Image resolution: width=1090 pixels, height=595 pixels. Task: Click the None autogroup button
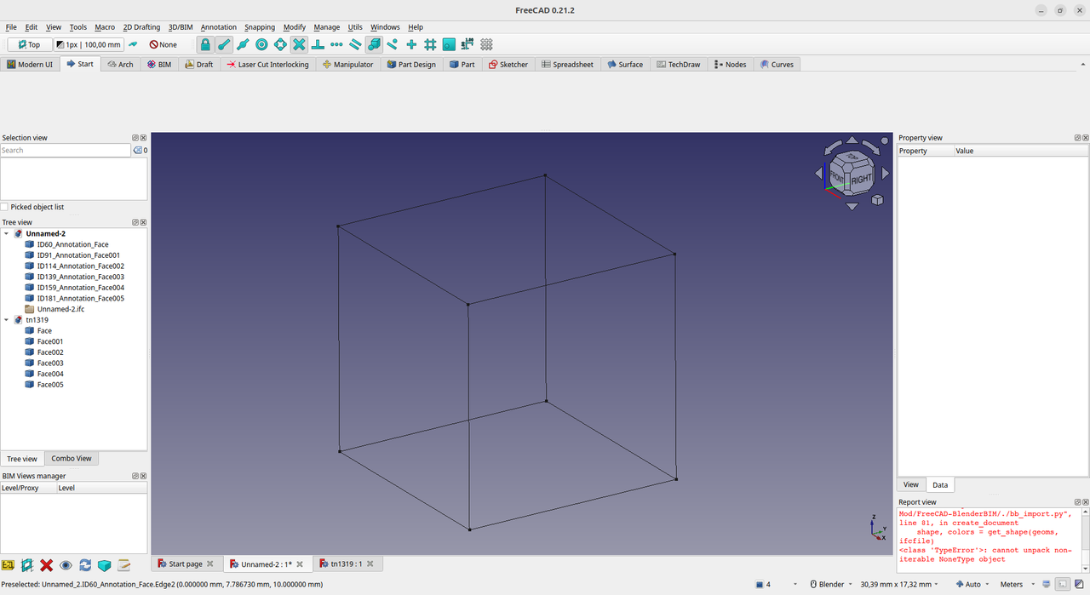(x=163, y=44)
